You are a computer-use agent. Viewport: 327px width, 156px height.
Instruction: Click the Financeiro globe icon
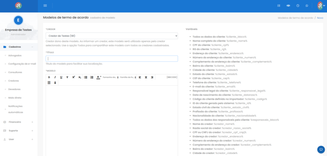coord(4,122)
